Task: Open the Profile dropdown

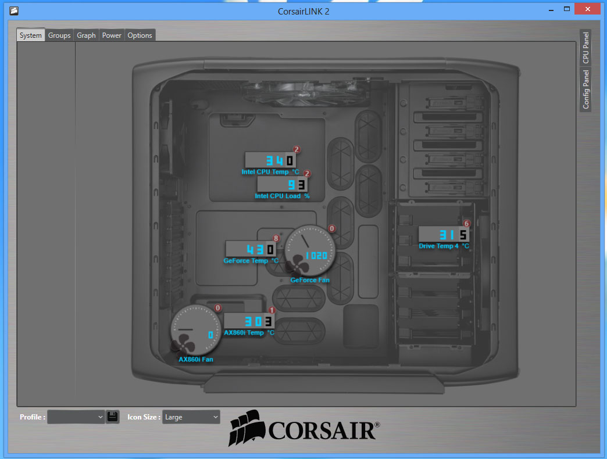Action: pos(76,417)
